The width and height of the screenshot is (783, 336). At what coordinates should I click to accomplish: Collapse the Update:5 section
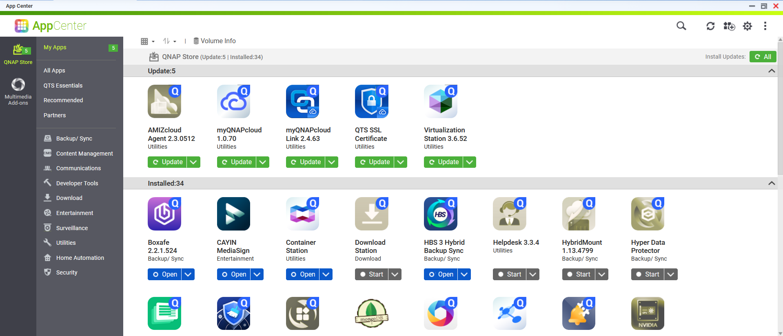point(772,71)
